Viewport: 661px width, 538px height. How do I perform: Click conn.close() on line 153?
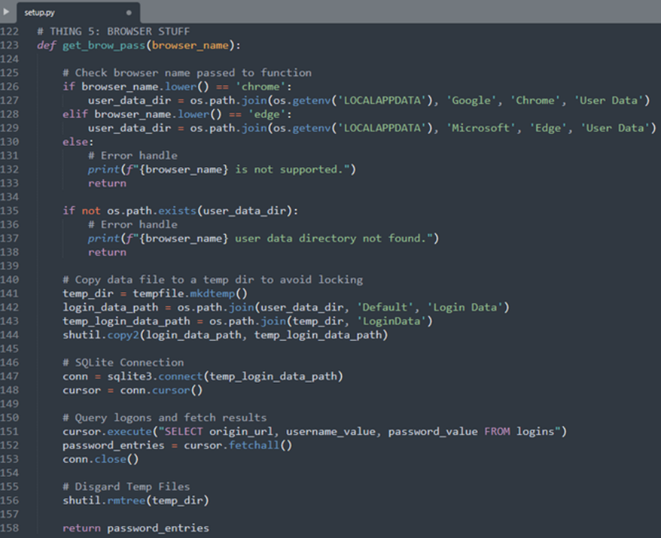click(x=101, y=460)
